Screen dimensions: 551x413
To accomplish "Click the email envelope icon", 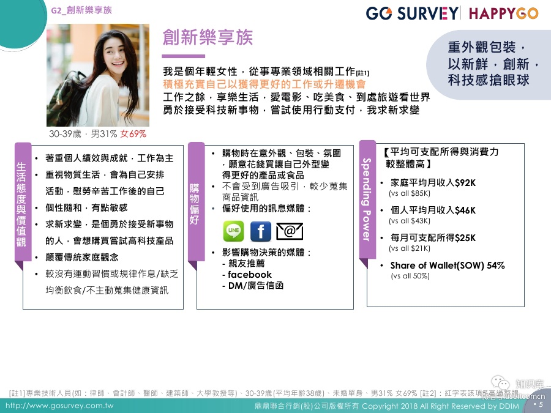I will [290, 231].
